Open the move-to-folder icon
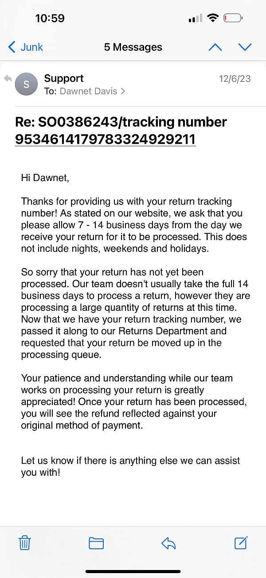Image resolution: width=266 pixels, height=578 pixels. coord(96,543)
